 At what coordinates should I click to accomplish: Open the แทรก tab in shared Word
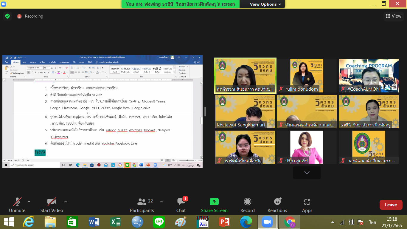coord(24,62)
